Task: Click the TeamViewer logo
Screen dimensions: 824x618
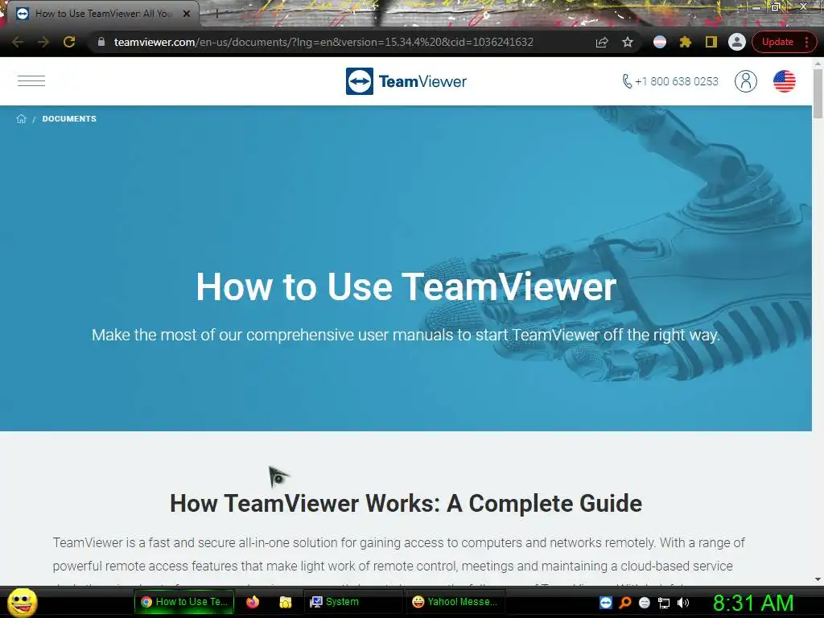Action: click(406, 81)
